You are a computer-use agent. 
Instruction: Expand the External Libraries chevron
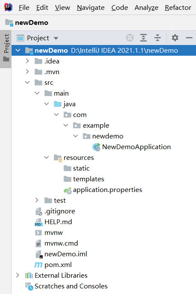(18, 275)
